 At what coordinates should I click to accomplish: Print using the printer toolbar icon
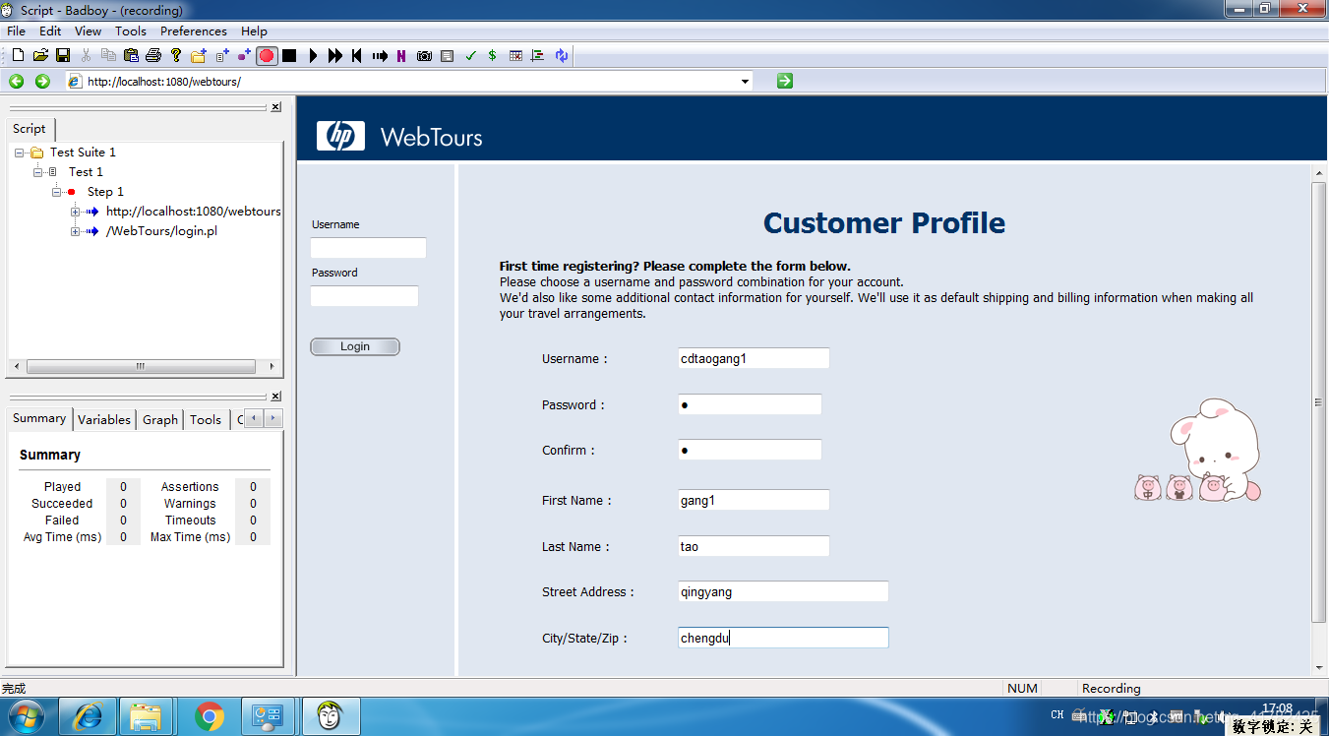153,56
